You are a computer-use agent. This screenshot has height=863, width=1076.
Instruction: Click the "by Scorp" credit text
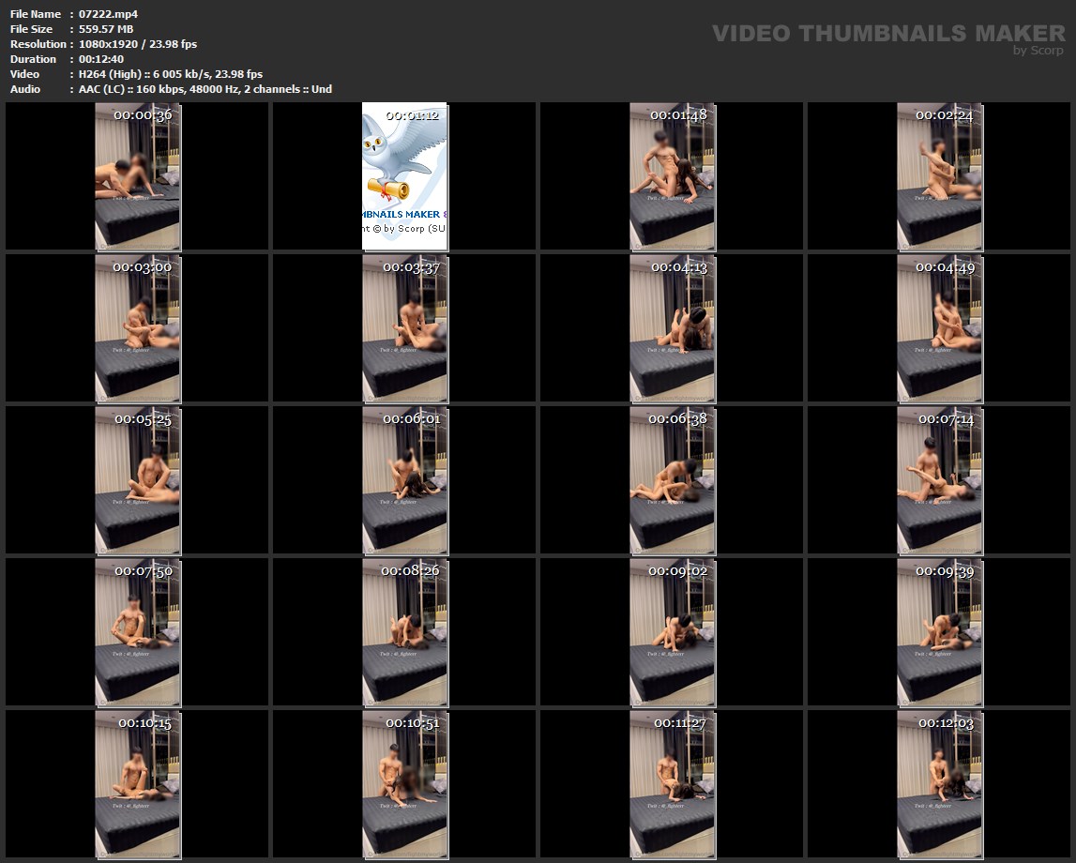(1038, 51)
